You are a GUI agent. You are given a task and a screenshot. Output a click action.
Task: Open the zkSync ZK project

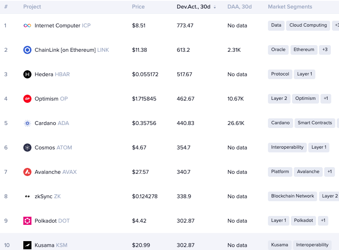[48, 196]
